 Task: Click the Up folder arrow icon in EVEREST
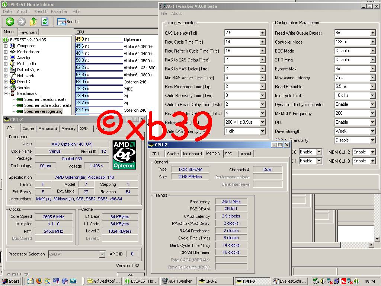pos(33,22)
